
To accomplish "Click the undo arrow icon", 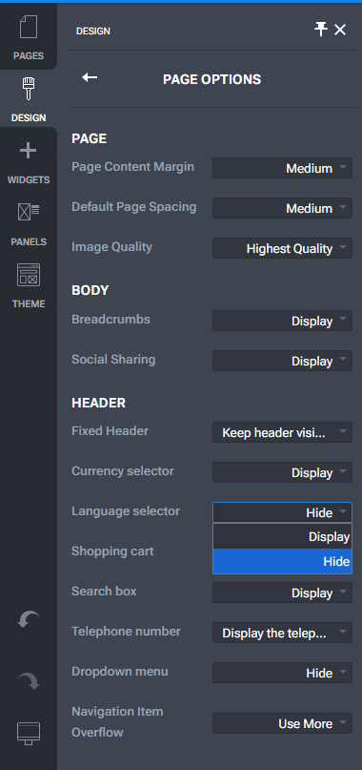I will [x=29, y=620].
